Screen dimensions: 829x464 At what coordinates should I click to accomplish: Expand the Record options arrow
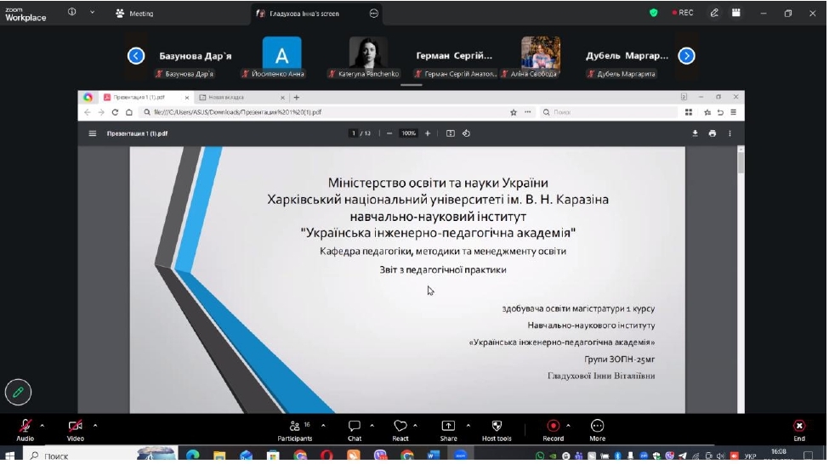coord(568,426)
